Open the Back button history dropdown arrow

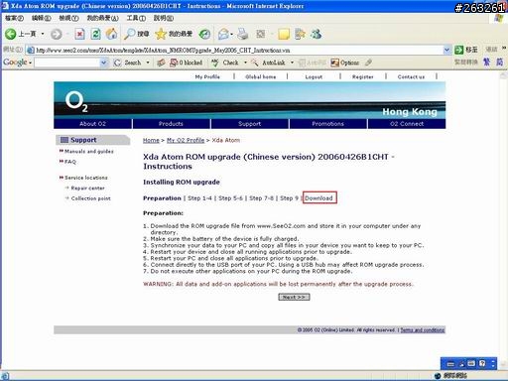(43, 34)
